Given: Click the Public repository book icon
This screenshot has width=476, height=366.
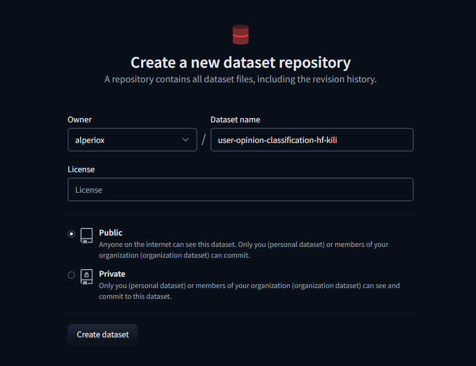Looking at the screenshot, I should [87, 236].
